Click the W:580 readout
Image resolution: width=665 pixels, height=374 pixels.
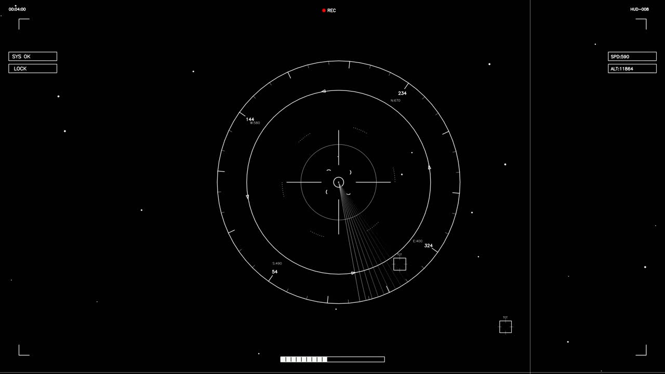(x=255, y=123)
